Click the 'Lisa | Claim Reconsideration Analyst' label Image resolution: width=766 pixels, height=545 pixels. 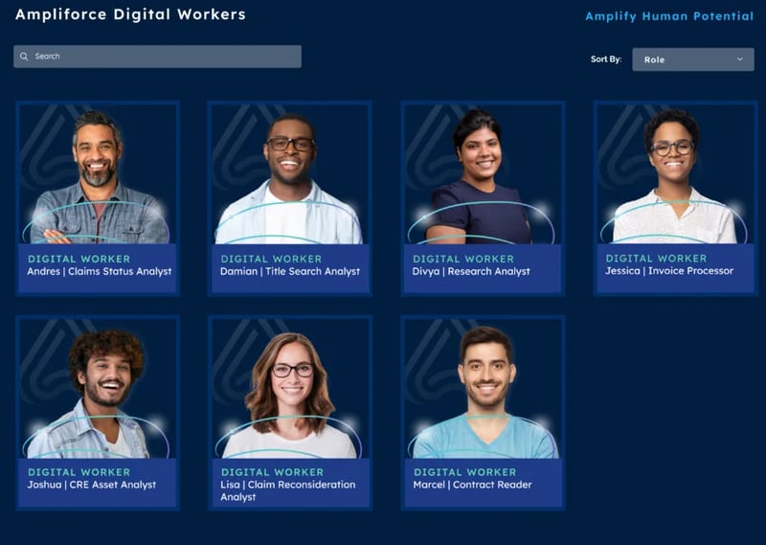coord(288,490)
